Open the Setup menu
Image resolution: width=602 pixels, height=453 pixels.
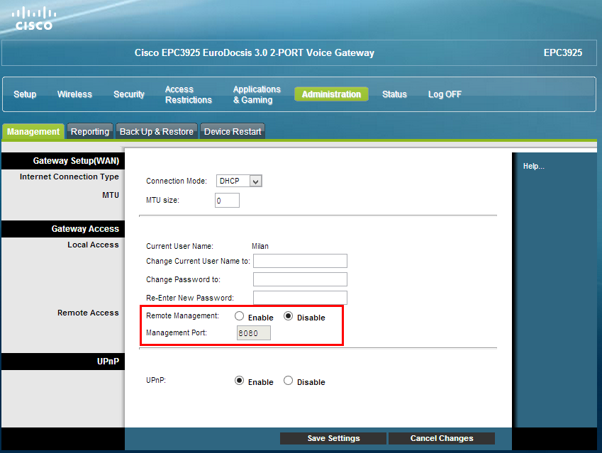25,94
